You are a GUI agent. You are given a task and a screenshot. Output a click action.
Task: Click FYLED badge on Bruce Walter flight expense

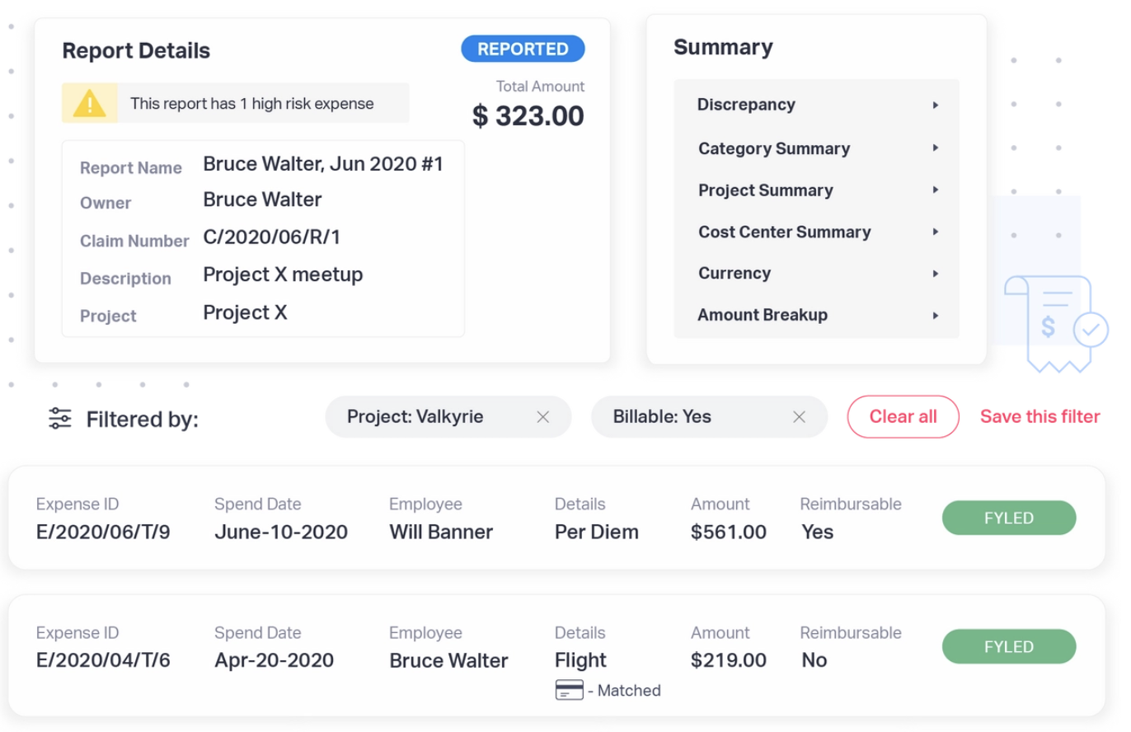pos(1008,647)
